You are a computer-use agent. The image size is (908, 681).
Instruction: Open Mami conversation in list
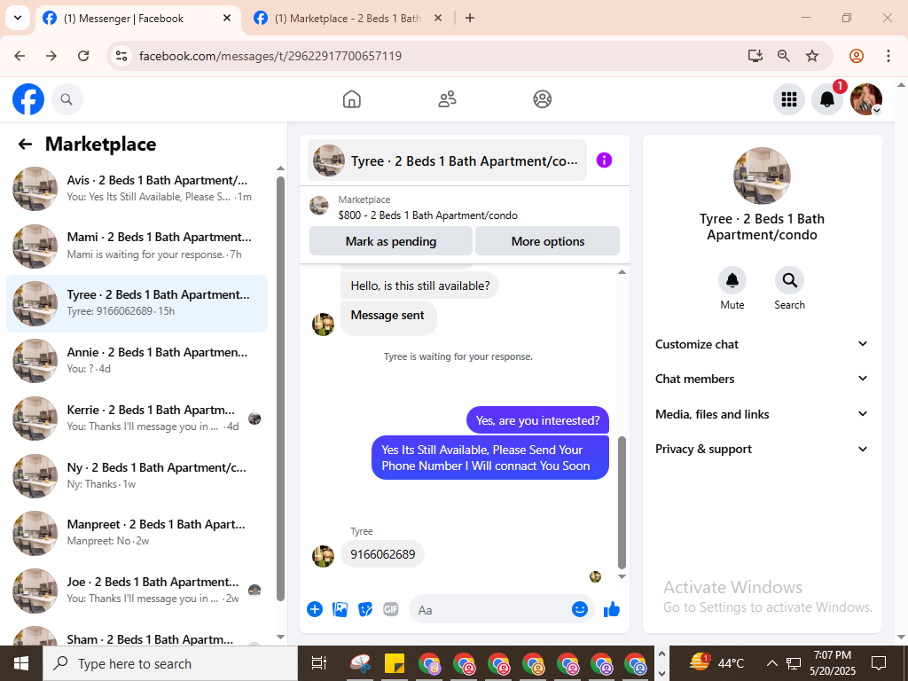(x=137, y=247)
